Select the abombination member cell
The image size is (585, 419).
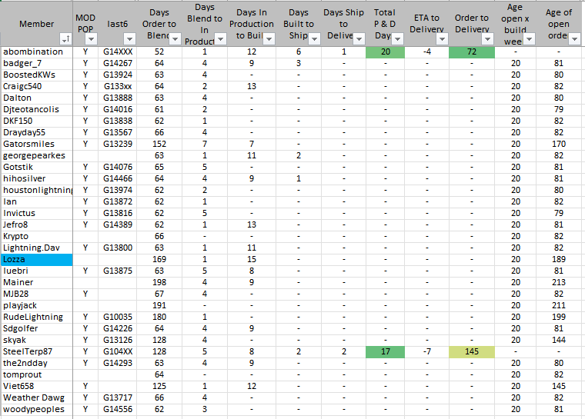coord(36,52)
